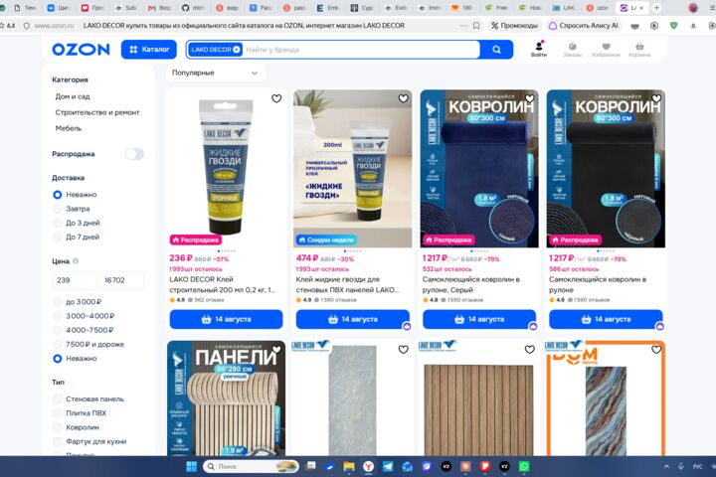Favorite the blue Ковролин product

point(530,98)
